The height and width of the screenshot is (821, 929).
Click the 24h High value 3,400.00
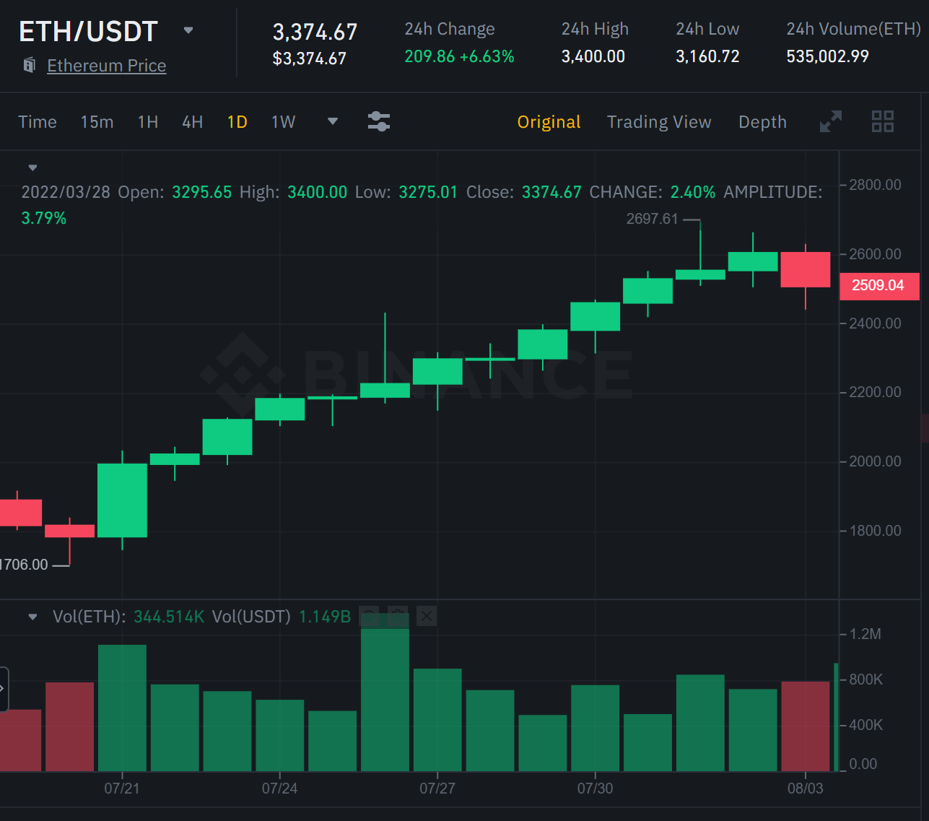pyautogui.click(x=593, y=56)
